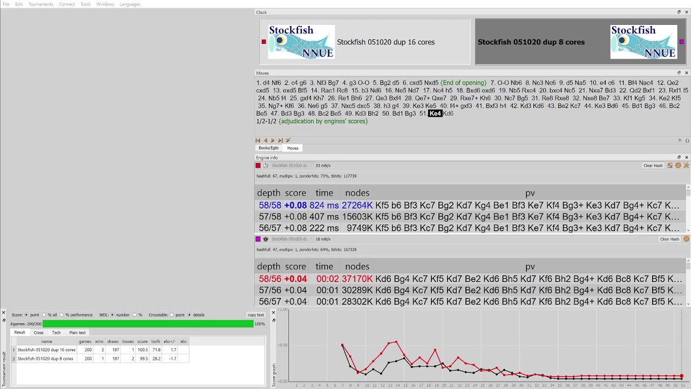This screenshot has height=389, width=691.
Task: Click the '?!' annotation icon in Moves panel
Action: (679, 140)
